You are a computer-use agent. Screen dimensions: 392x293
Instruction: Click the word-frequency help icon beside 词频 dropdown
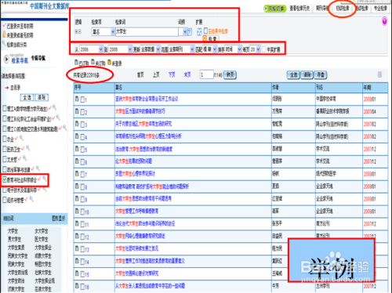point(190,31)
